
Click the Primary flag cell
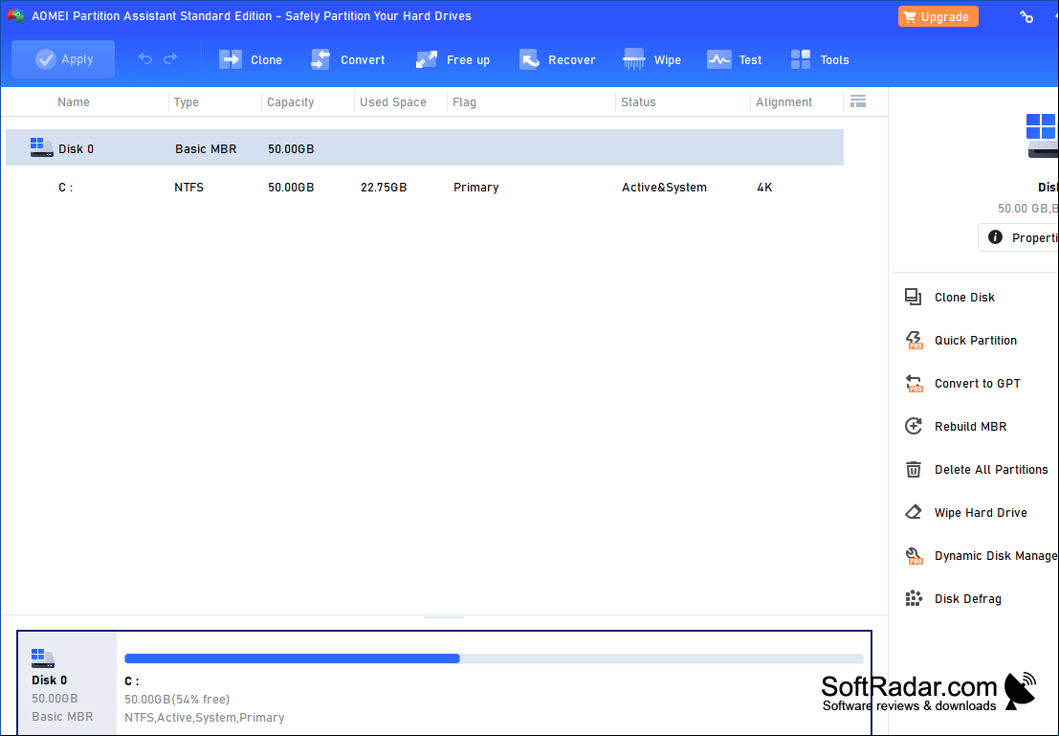coord(475,188)
